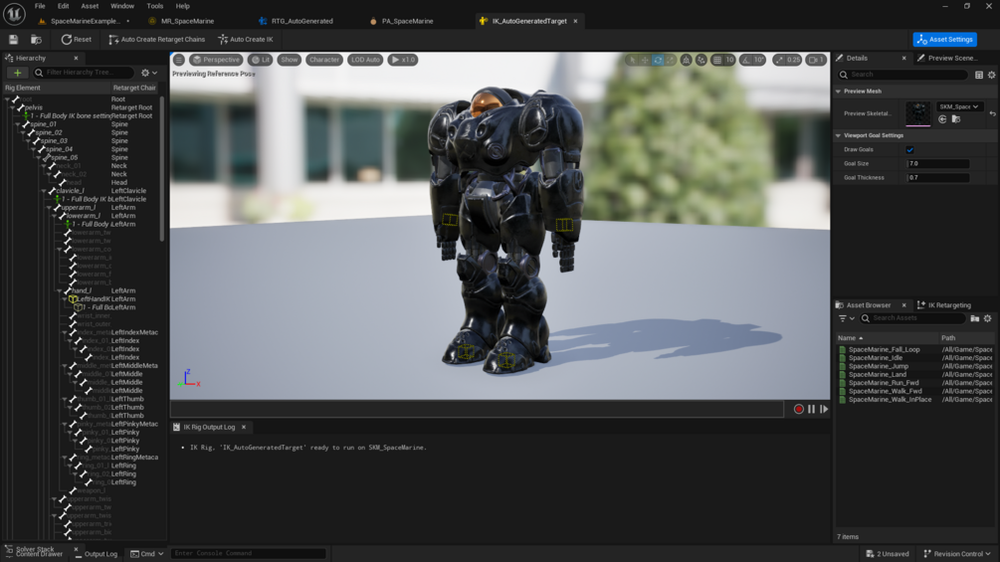Click the Goal Thickness value field

[x=937, y=178]
